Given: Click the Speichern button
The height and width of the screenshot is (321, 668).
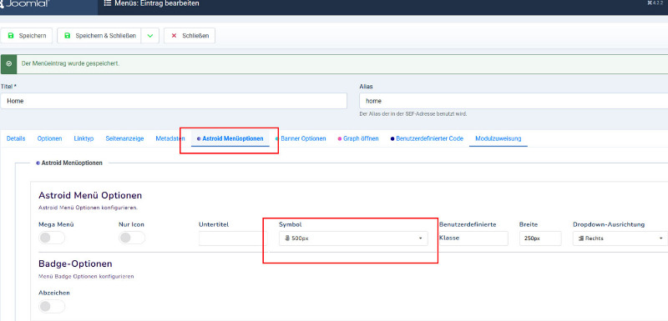Looking at the screenshot, I should [x=27, y=36].
